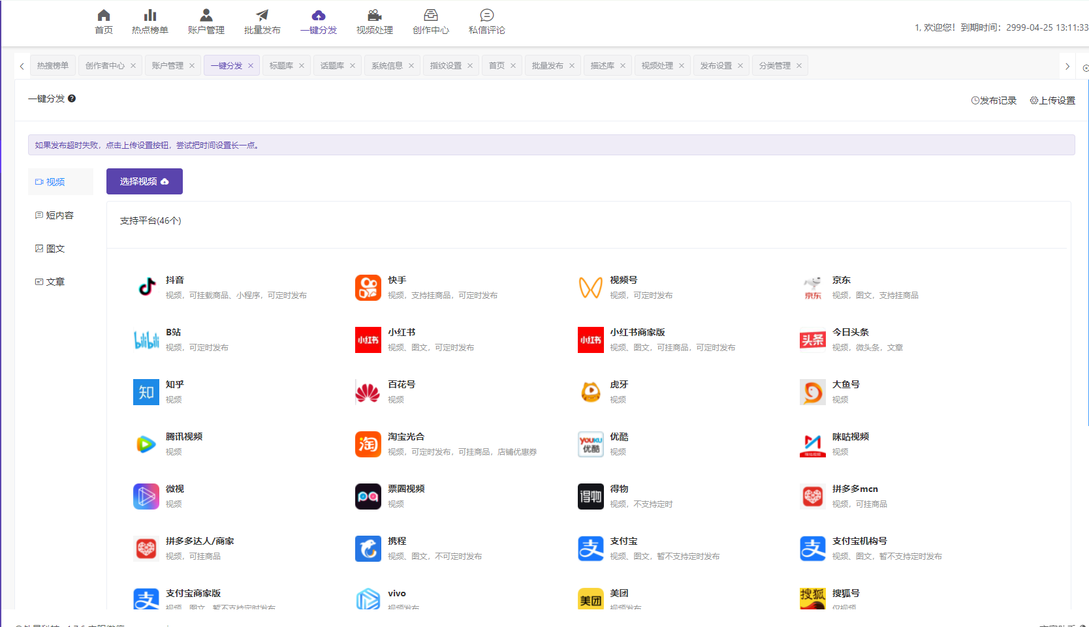
Task: Click the 支持平台(46个) heading
Action: [x=150, y=221]
